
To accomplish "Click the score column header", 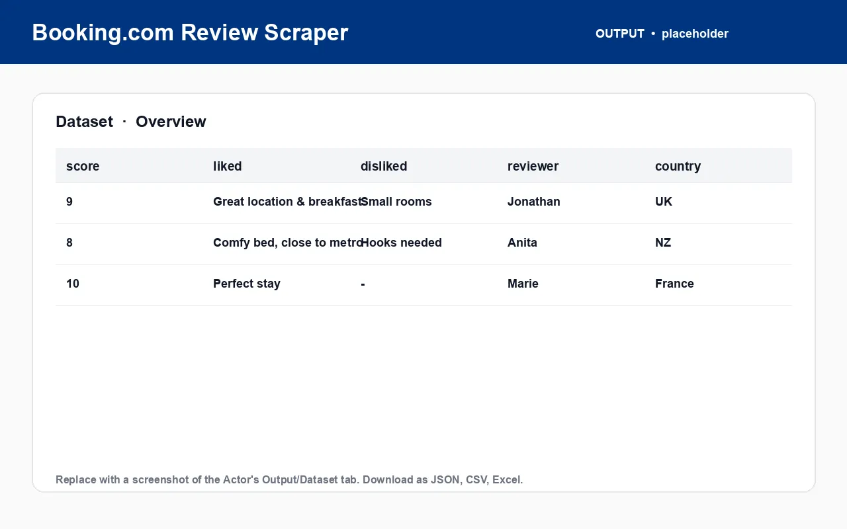I will coord(83,167).
